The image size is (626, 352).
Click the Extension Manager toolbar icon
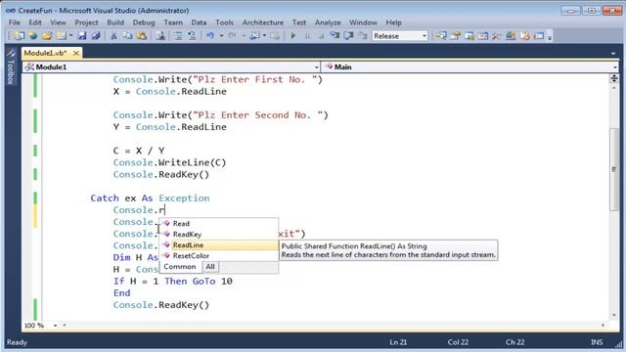511,36
